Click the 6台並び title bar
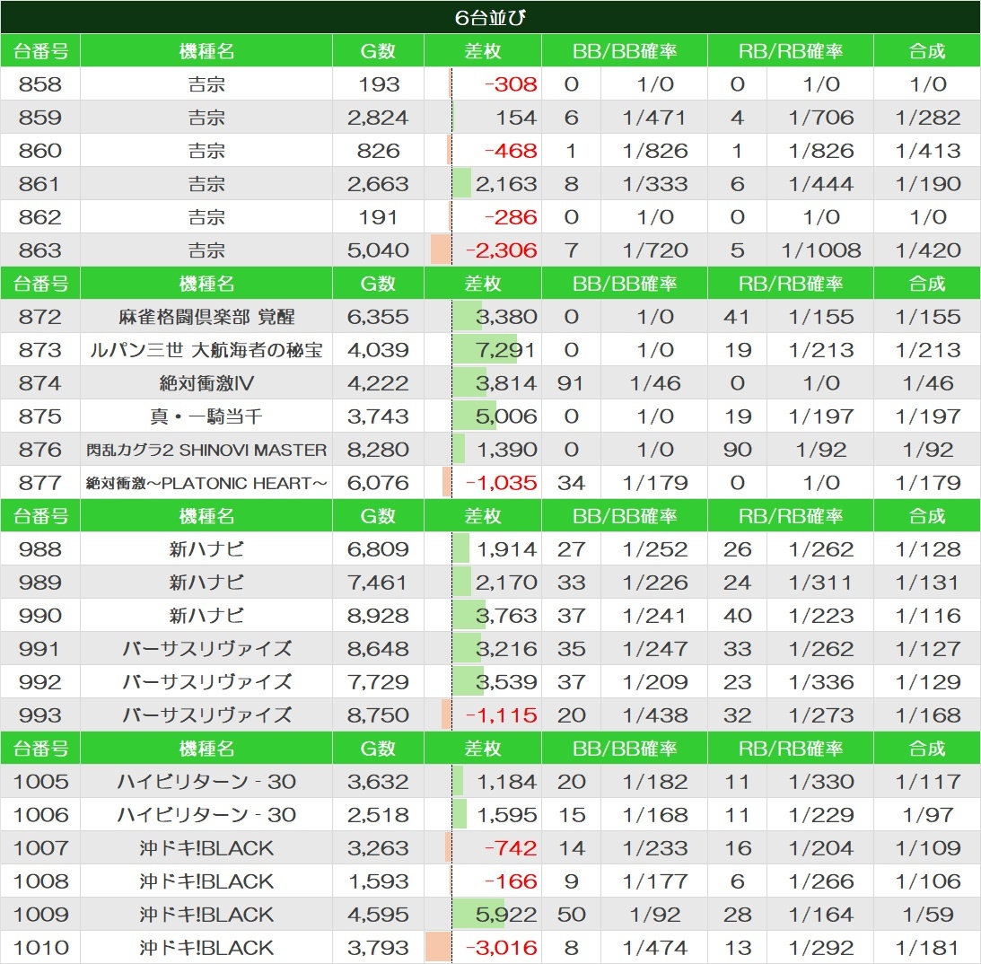Screen dimensions: 981x964 point(490,17)
